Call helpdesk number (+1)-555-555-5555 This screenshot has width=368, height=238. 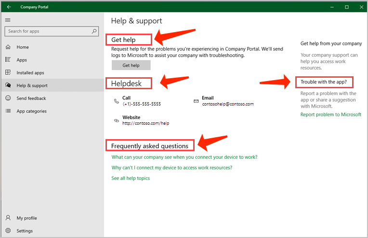[142, 104]
